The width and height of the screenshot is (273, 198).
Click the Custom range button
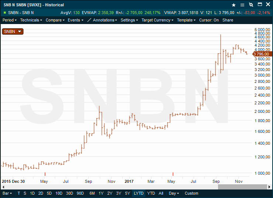[191, 193]
